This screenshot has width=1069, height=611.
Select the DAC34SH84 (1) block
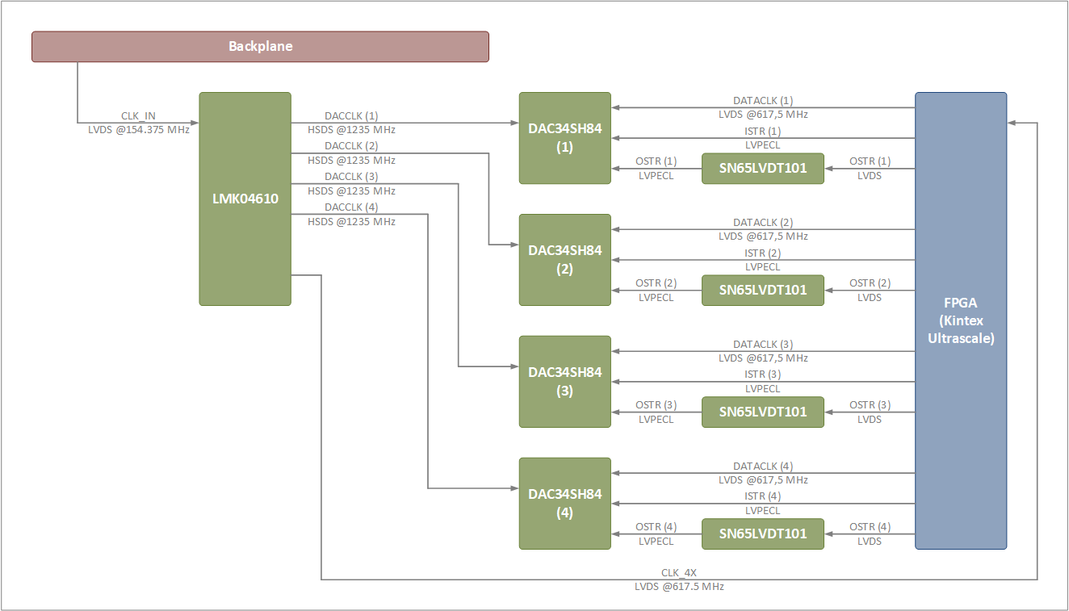point(565,138)
